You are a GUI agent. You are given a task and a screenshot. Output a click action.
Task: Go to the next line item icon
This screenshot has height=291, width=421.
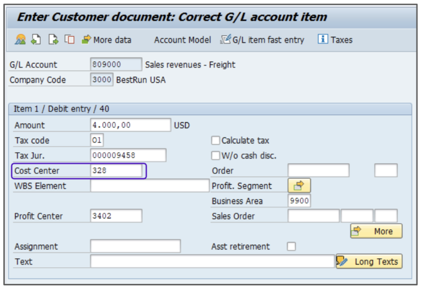pyautogui.click(x=53, y=40)
